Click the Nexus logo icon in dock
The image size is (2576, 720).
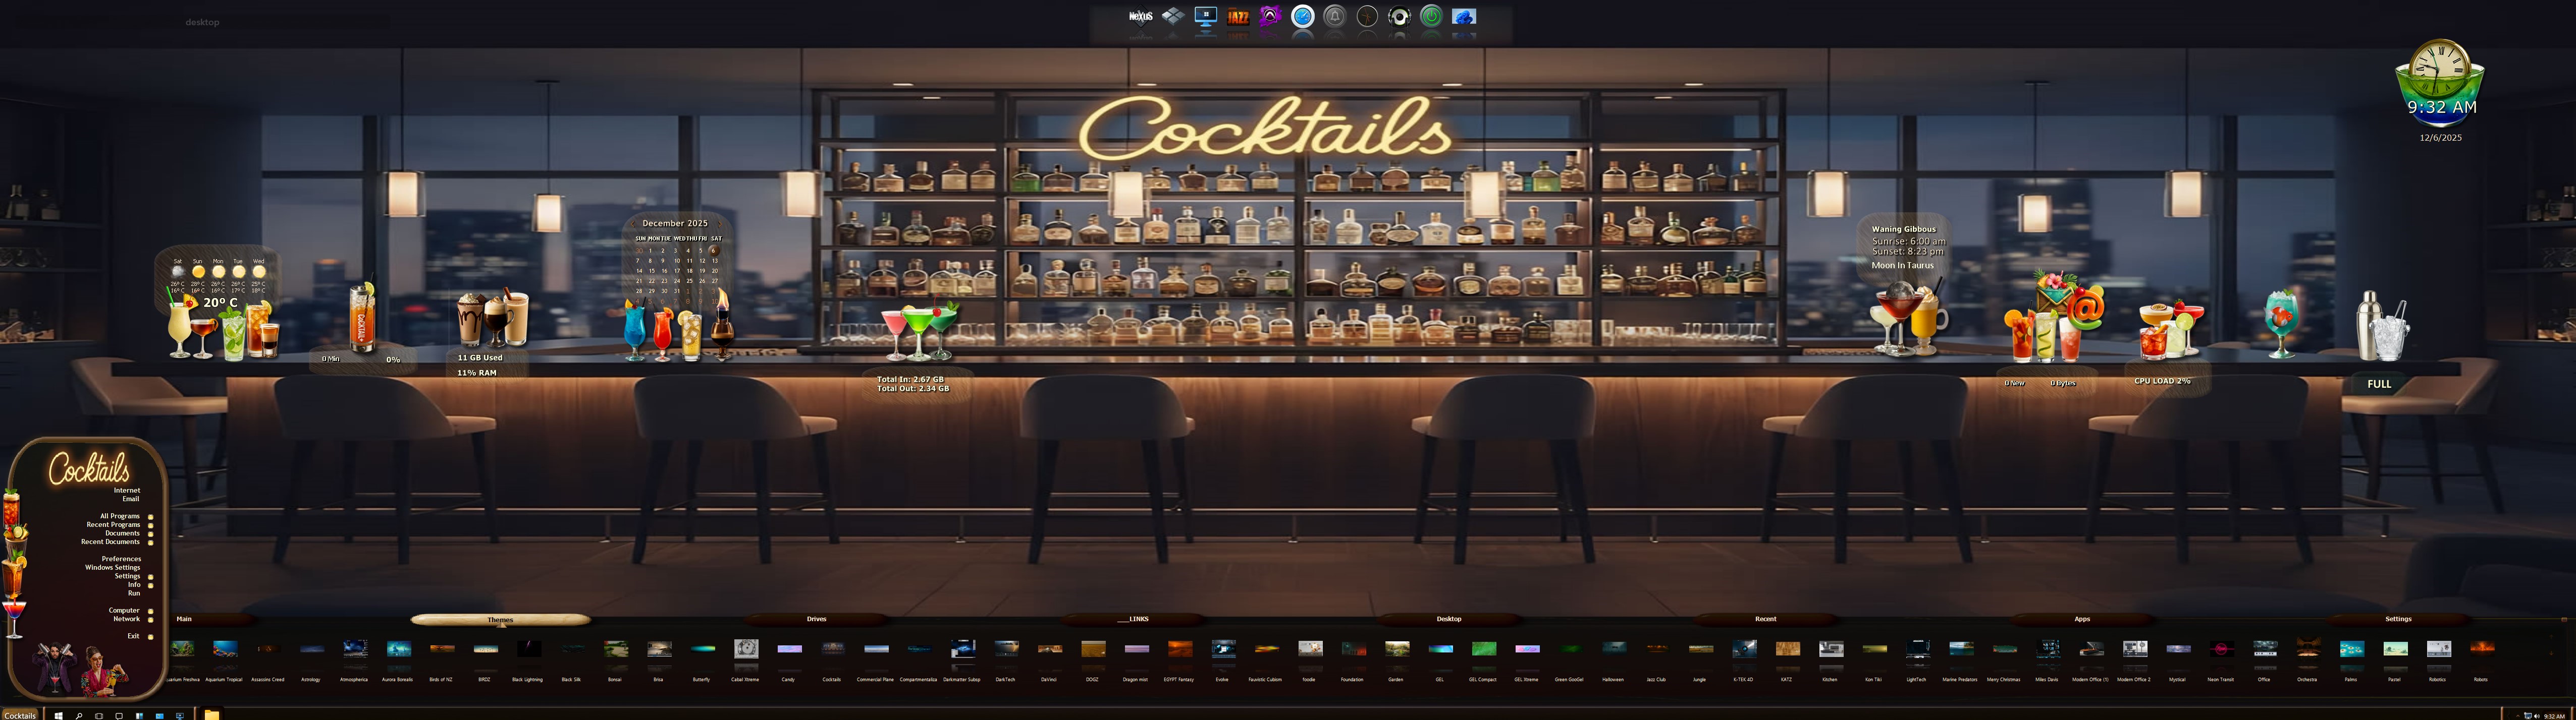tap(1140, 17)
